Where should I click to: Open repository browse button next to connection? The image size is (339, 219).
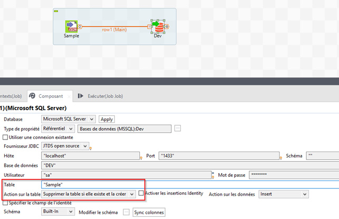click(178, 128)
